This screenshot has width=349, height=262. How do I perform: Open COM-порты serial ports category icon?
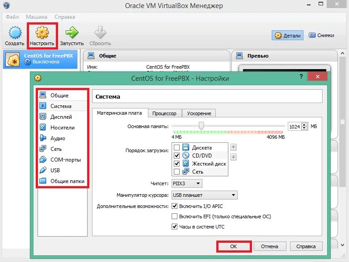(43, 159)
